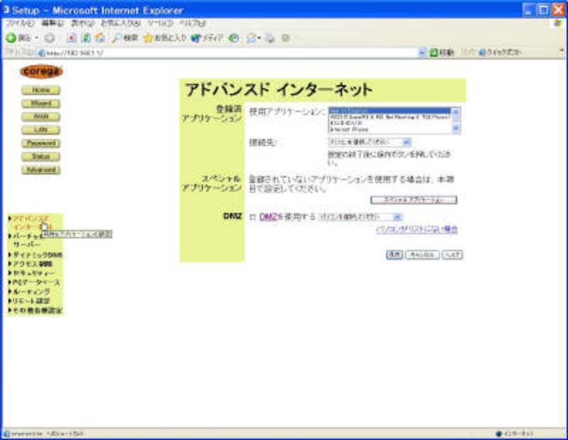Image resolution: width=568 pixels, height=440 pixels.
Task: Click the corega logo
Action: (x=41, y=71)
